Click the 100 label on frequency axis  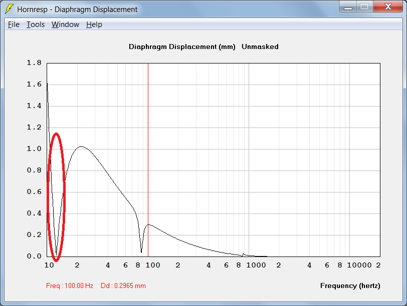(x=152, y=265)
